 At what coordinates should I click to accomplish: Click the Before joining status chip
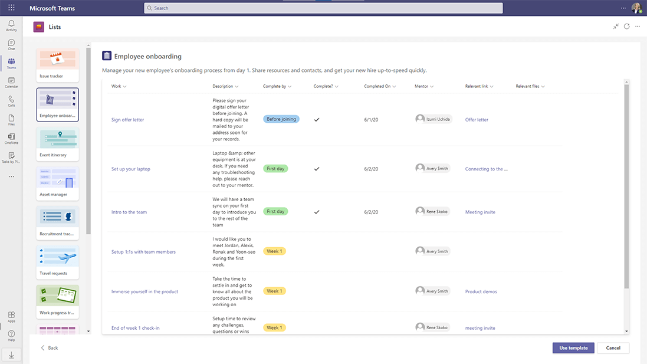pyautogui.click(x=281, y=119)
